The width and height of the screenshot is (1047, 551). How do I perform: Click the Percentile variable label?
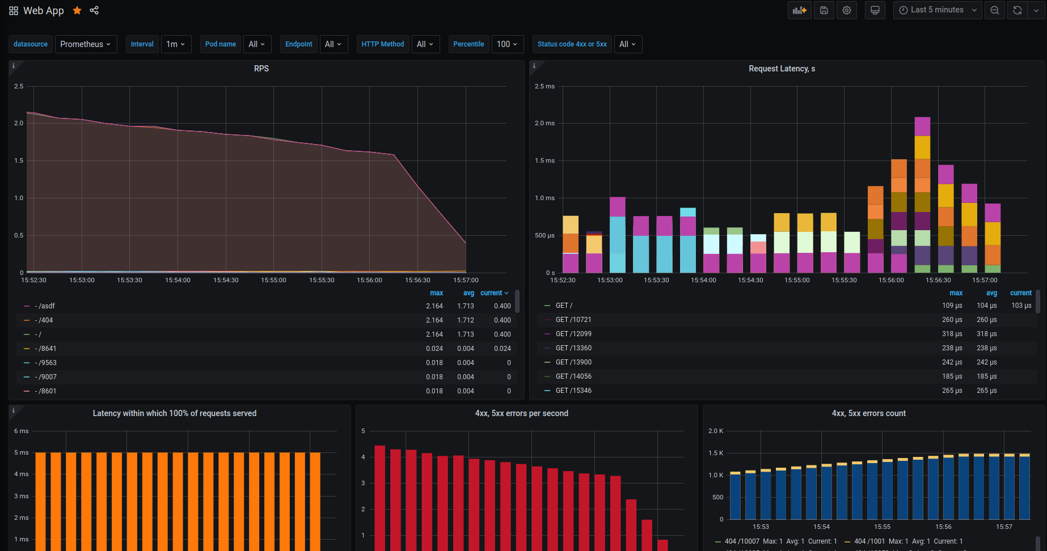(468, 44)
